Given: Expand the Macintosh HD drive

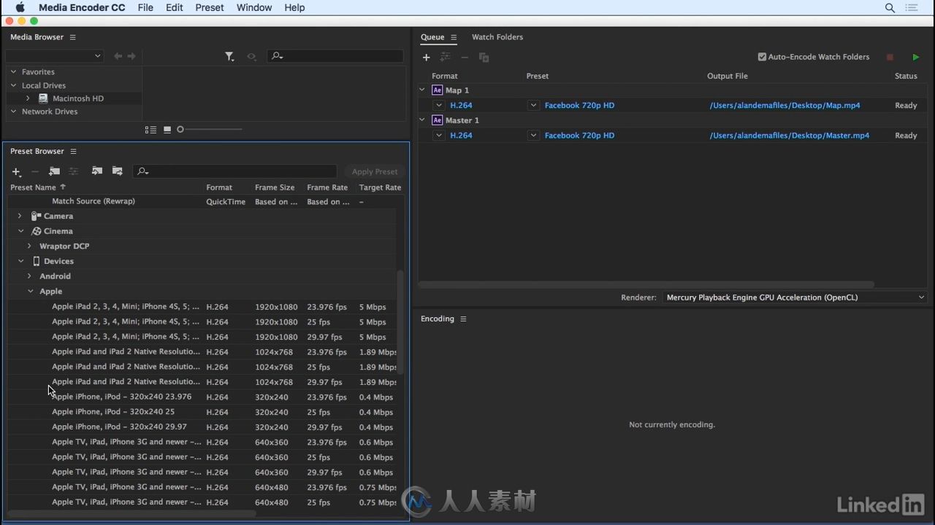Looking at the screenshot, I should coord(28,98).
